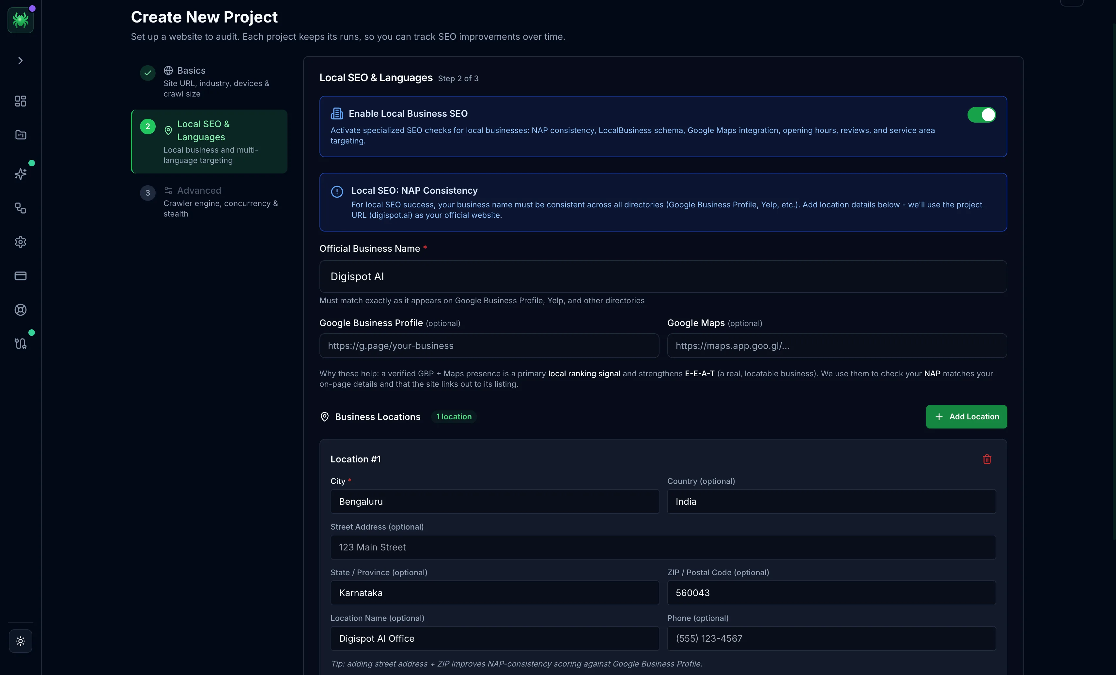Edit the City field containing Bengaluru
The image size is (1116, 675).
tap(495, 502)
